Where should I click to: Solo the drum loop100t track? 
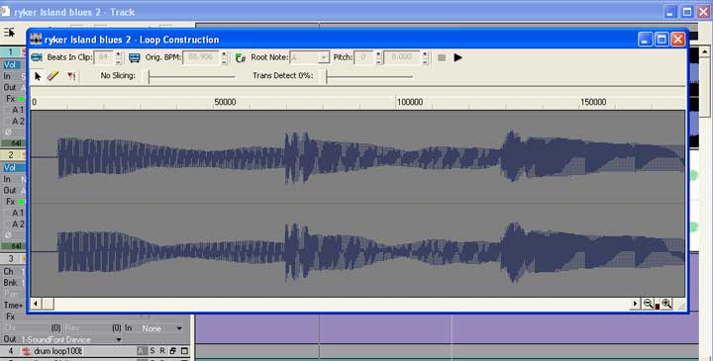(x=153, y=351)
